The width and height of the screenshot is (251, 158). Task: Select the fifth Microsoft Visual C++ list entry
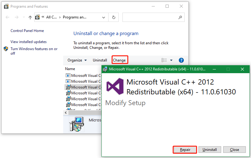point(83,99)
